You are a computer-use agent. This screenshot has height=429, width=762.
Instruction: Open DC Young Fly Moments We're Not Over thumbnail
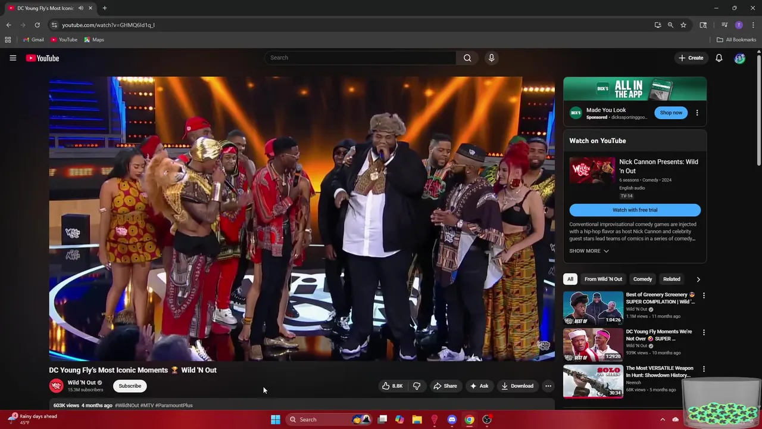(593, 344)
